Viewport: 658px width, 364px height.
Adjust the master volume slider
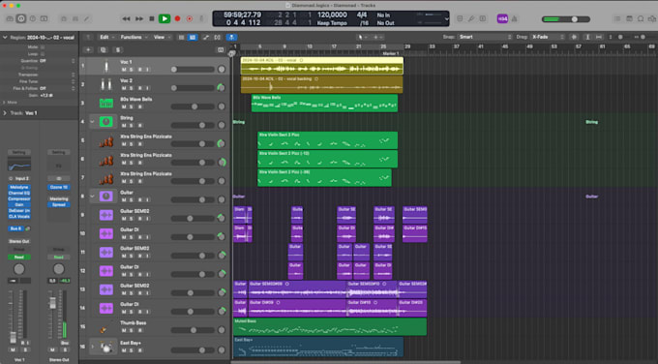pos(566,19)
